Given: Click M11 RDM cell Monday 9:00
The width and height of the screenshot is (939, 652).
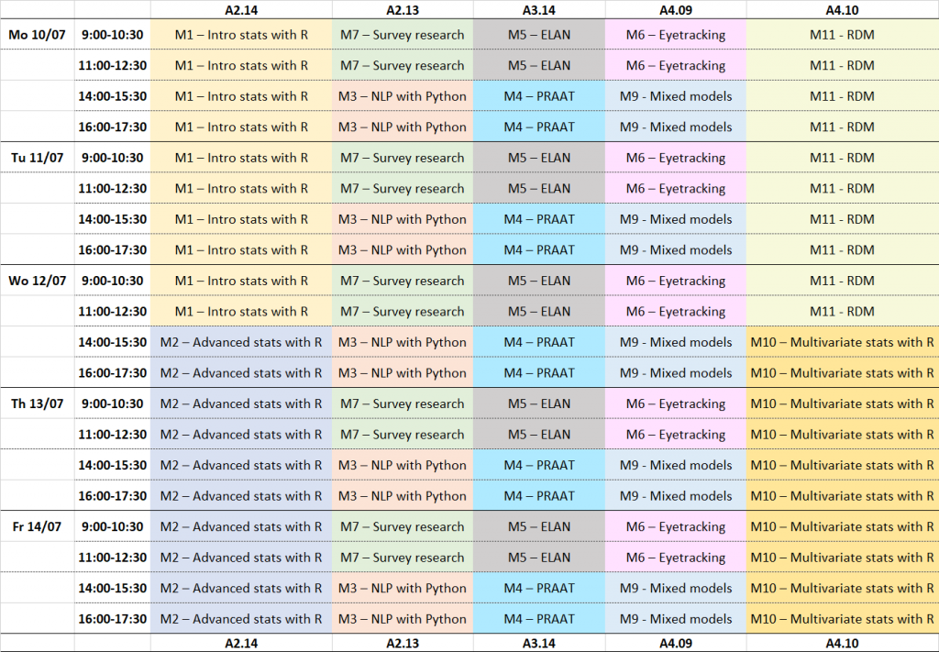Looking at the screenshot, I should (842, 35).
